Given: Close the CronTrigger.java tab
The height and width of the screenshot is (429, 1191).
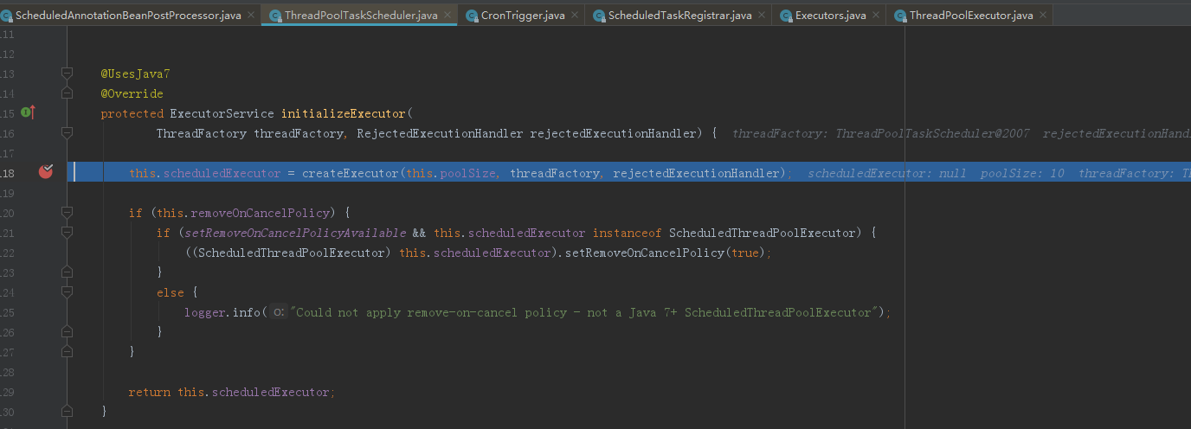Looking at the screenshot, I should click(x=575, y=16).
